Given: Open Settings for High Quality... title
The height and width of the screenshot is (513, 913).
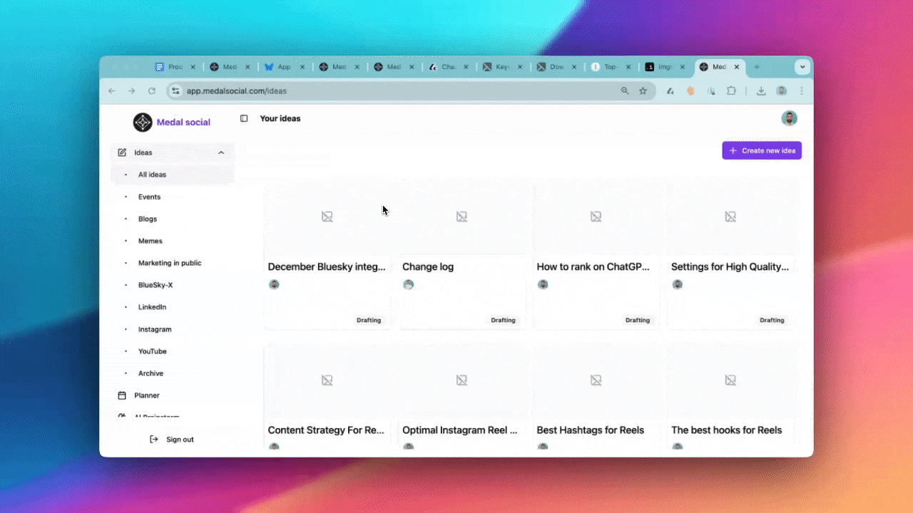Looking at the screenshot, I should tap(730, 267).
